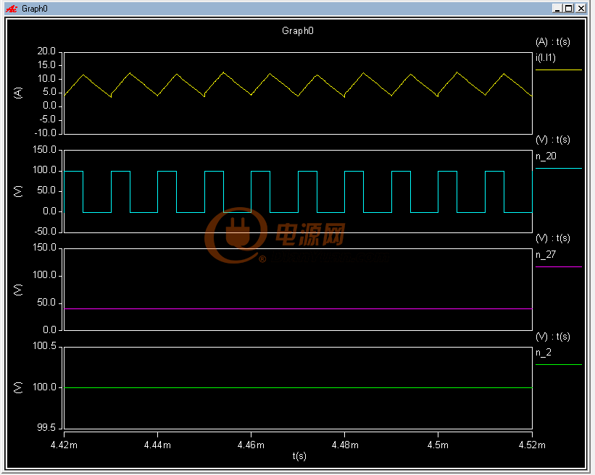The width and height of the screenshot is (595, 475).
Task: Click the magenta n_27 legend line
Action: pos(558,266)
